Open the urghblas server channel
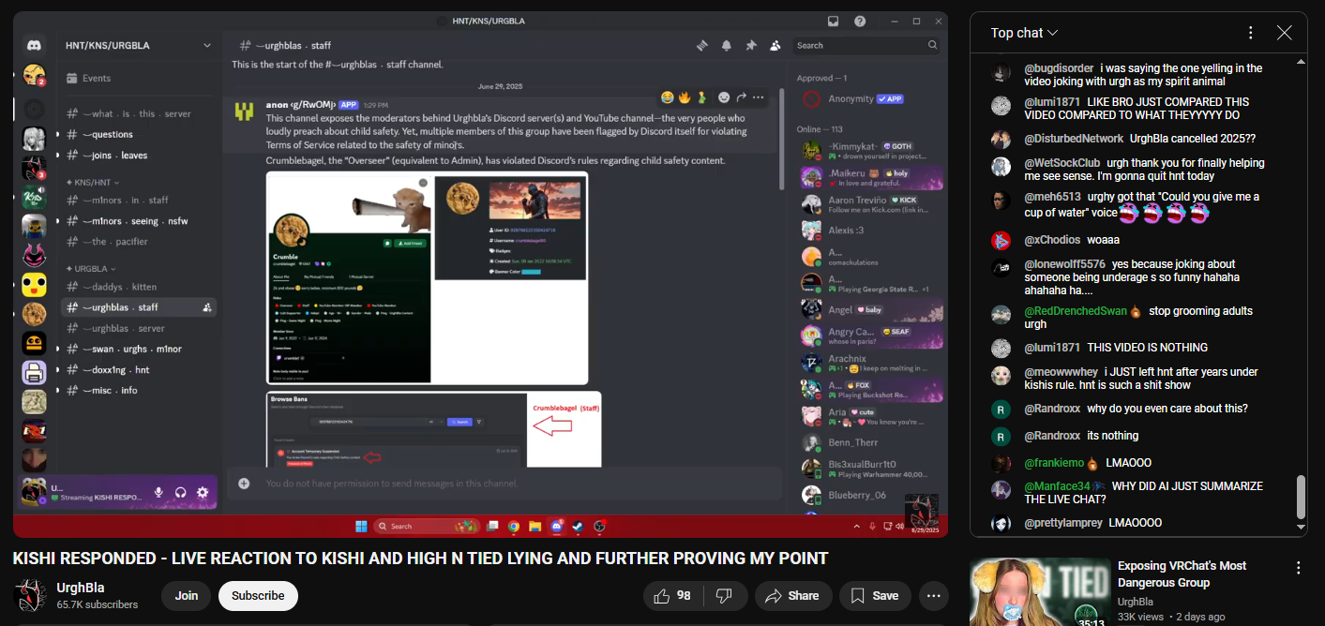 pos(139,329)
